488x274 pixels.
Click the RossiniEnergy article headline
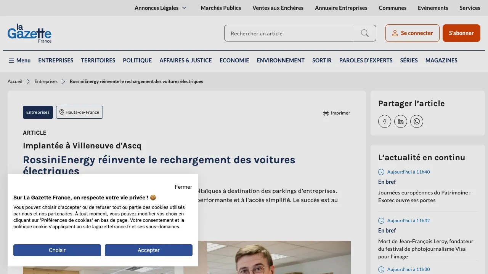(x=159, y=165)
